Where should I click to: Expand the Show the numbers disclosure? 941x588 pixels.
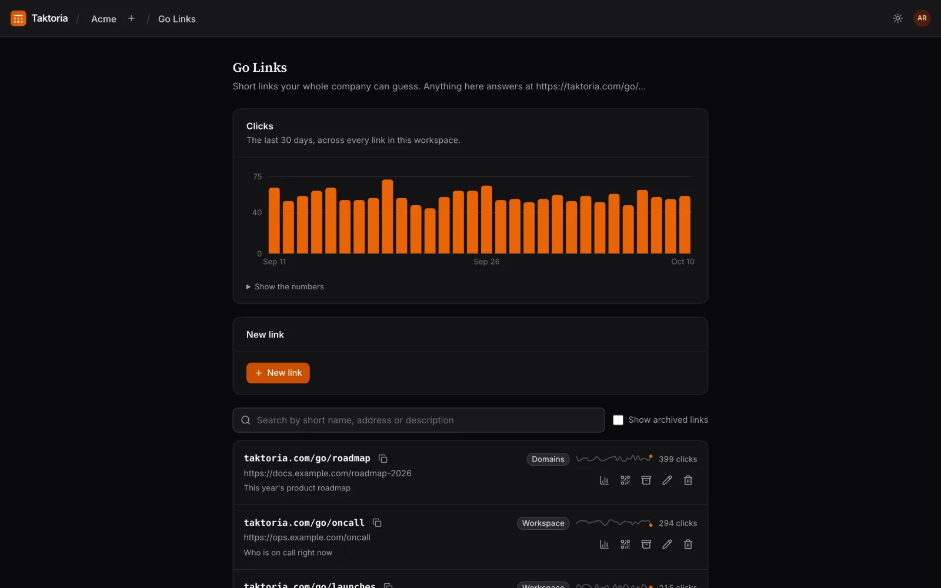tap(285, 287)
